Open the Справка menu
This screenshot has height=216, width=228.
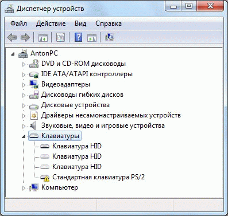click(x=109, y=23)
